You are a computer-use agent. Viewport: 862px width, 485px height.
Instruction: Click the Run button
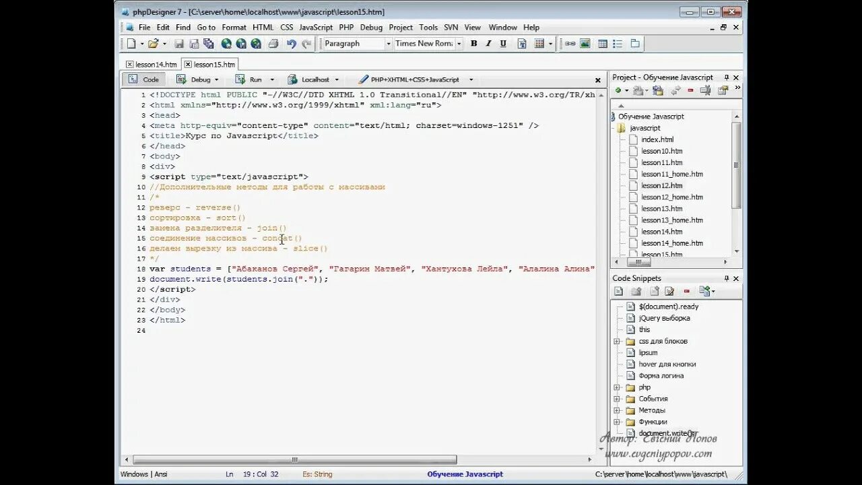pos(249,79)
